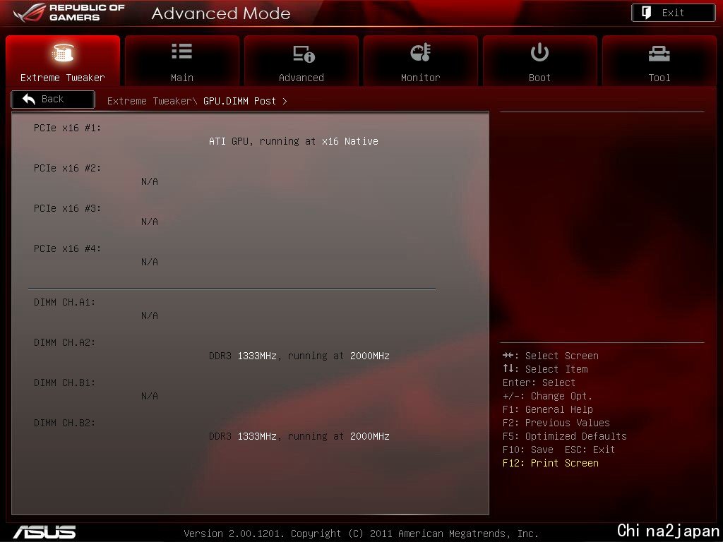Click the '+/-: Change Opt.' help line
The height and width of the screenshot is (542, 723).
[547, 396]
